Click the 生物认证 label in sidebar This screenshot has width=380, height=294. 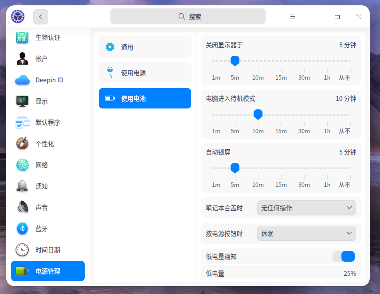coord(48,38)
